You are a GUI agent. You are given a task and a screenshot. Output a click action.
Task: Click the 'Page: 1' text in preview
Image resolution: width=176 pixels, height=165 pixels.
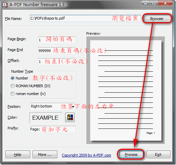pos(151,133)
